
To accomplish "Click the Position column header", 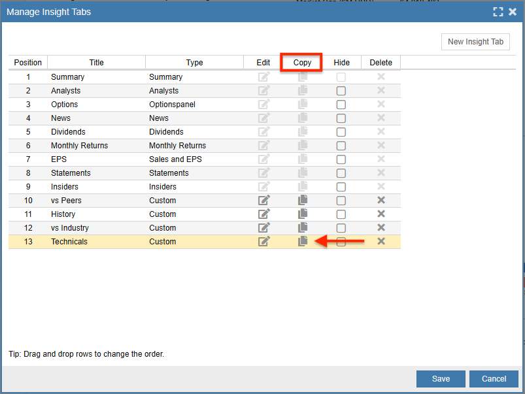I will coord(28,63).
